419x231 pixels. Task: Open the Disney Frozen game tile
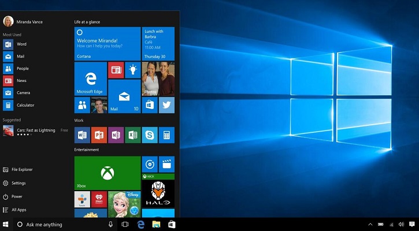point(124,204)
